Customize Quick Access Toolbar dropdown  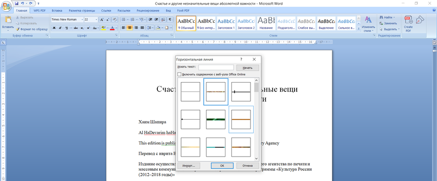[38, 3]
